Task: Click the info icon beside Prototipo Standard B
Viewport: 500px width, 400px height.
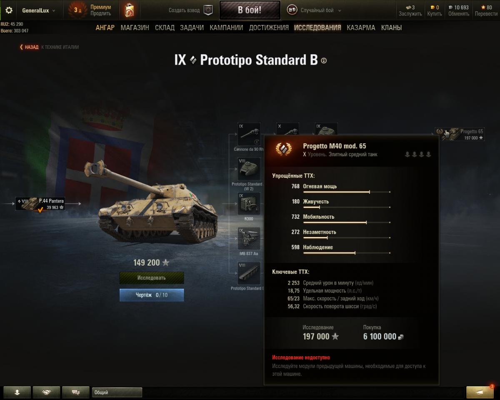Action: [324, 60]
